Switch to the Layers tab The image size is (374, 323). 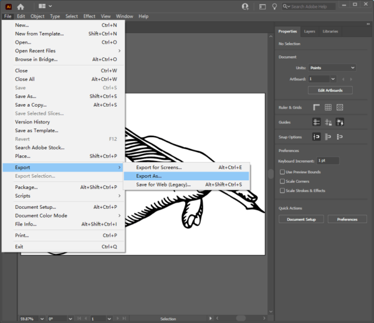(x=309, y=31)
